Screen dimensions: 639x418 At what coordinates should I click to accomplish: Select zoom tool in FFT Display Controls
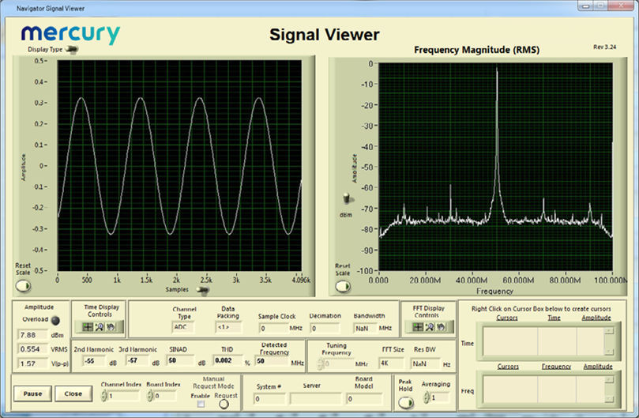429,326
